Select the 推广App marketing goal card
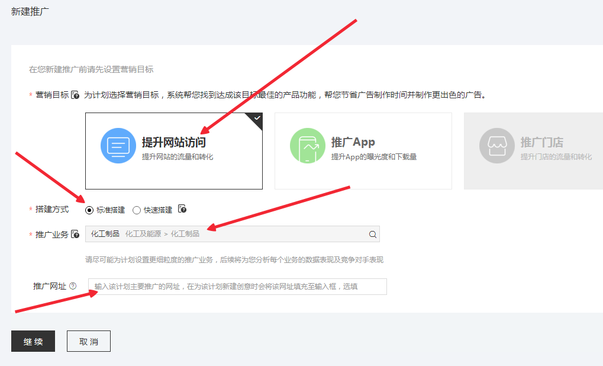This screenshot has height=366, width=603. pos(363,151)
